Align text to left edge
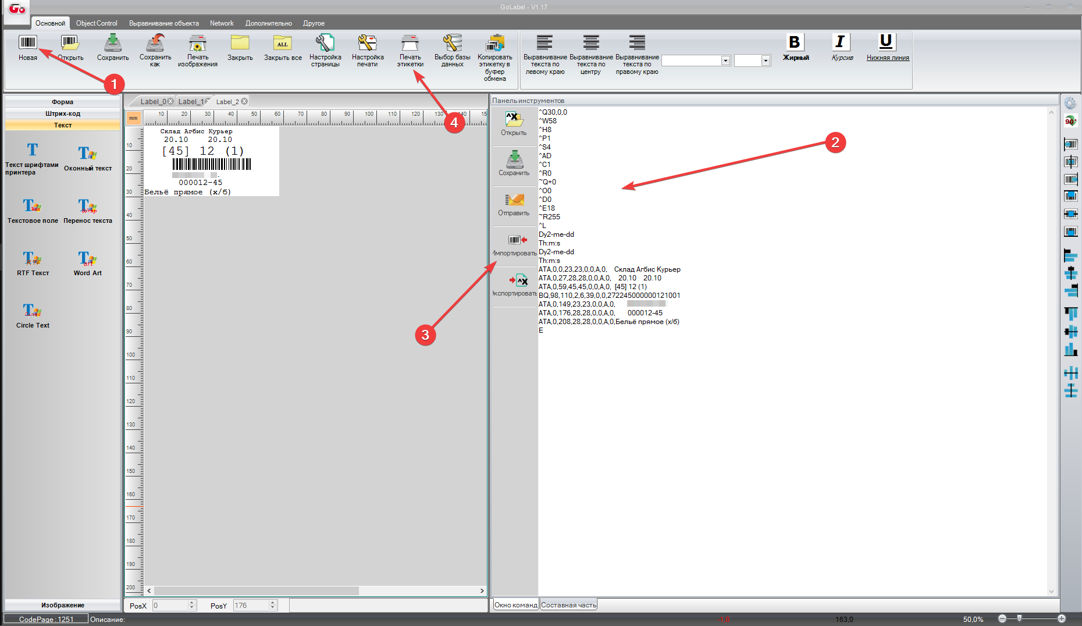 coord(544,42)
